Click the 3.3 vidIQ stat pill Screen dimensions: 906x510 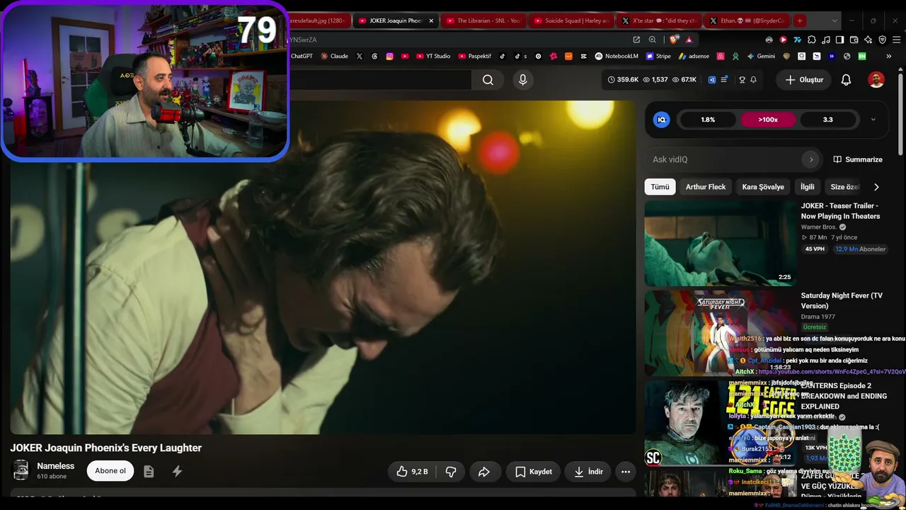827,120
